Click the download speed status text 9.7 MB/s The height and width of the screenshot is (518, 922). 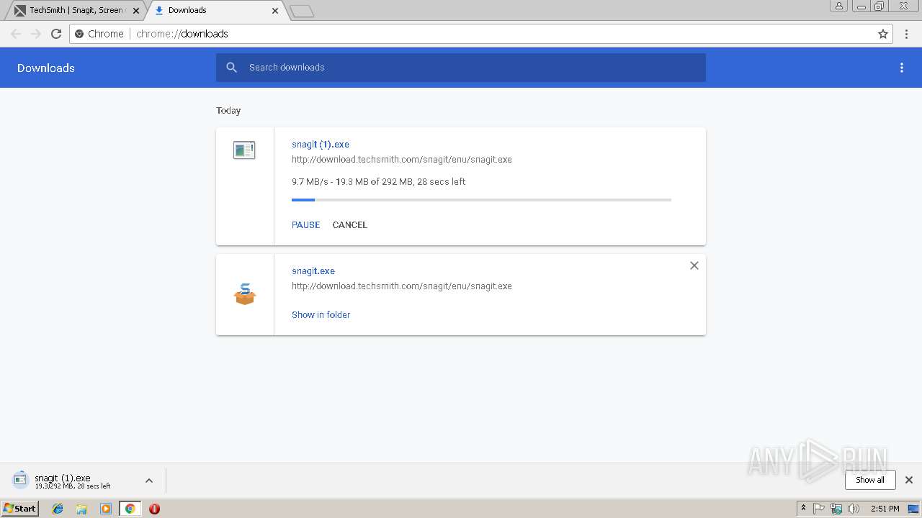[379, 182]
